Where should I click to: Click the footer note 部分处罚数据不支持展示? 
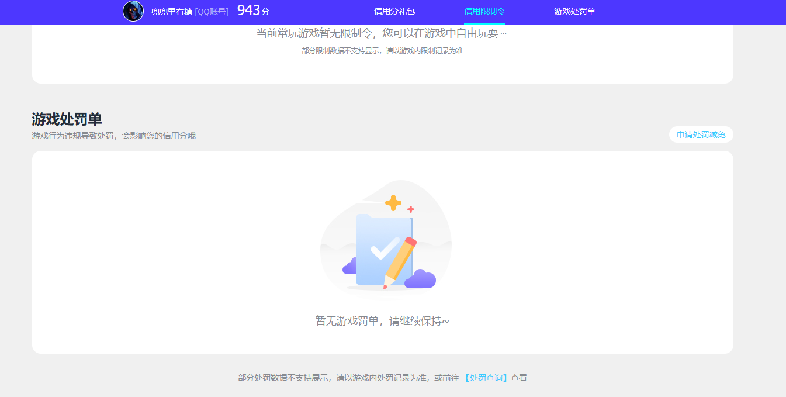click(283, 378)
